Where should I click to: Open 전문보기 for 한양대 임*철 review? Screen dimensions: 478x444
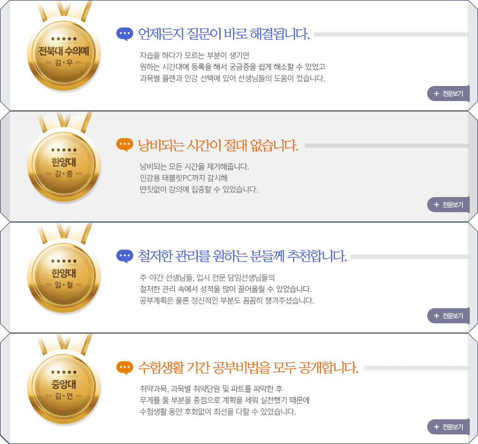tap(448, 316)
